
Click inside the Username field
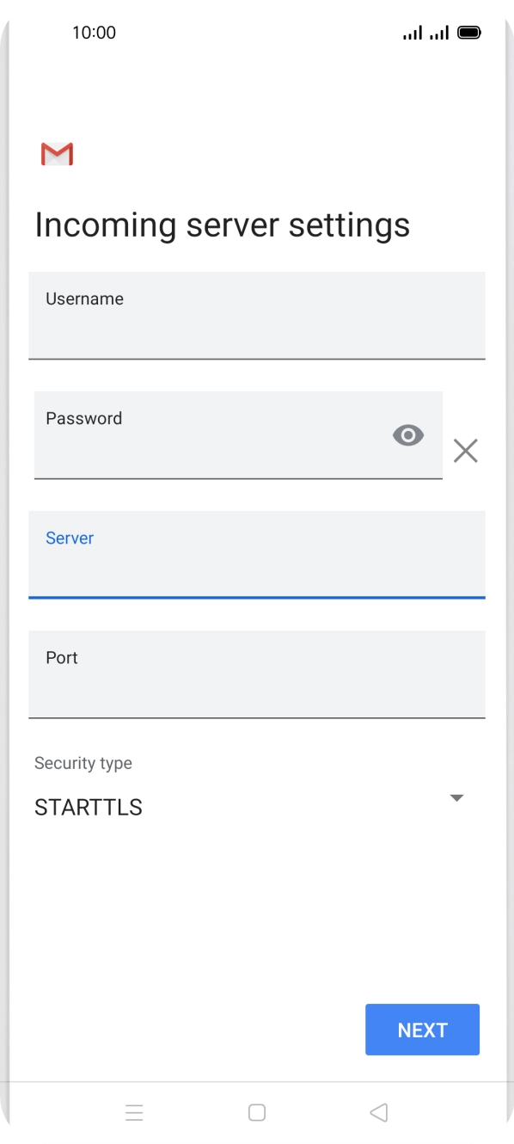point(256,316)
